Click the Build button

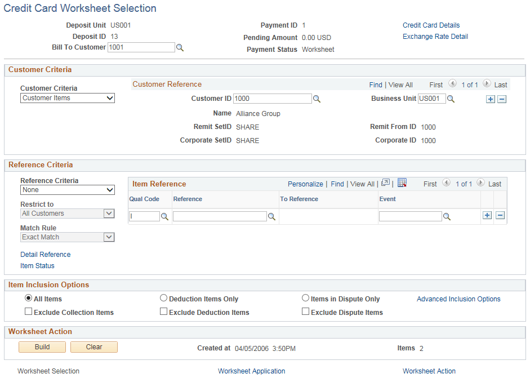[x=42, y=347]
